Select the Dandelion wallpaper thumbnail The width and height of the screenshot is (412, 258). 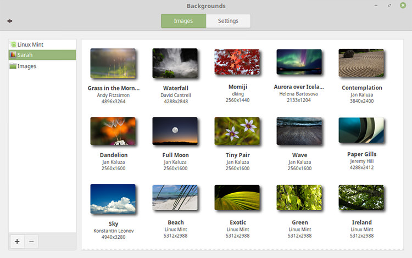113,131
